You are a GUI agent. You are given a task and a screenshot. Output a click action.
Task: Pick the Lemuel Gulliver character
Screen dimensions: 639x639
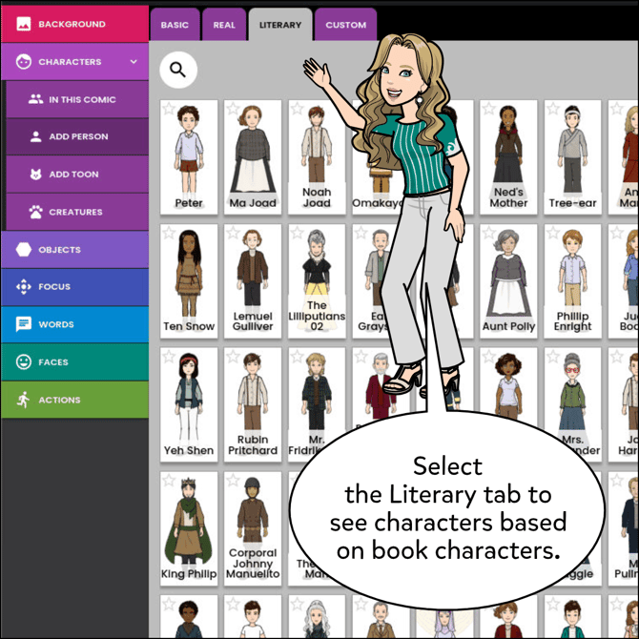pos(253,281)
